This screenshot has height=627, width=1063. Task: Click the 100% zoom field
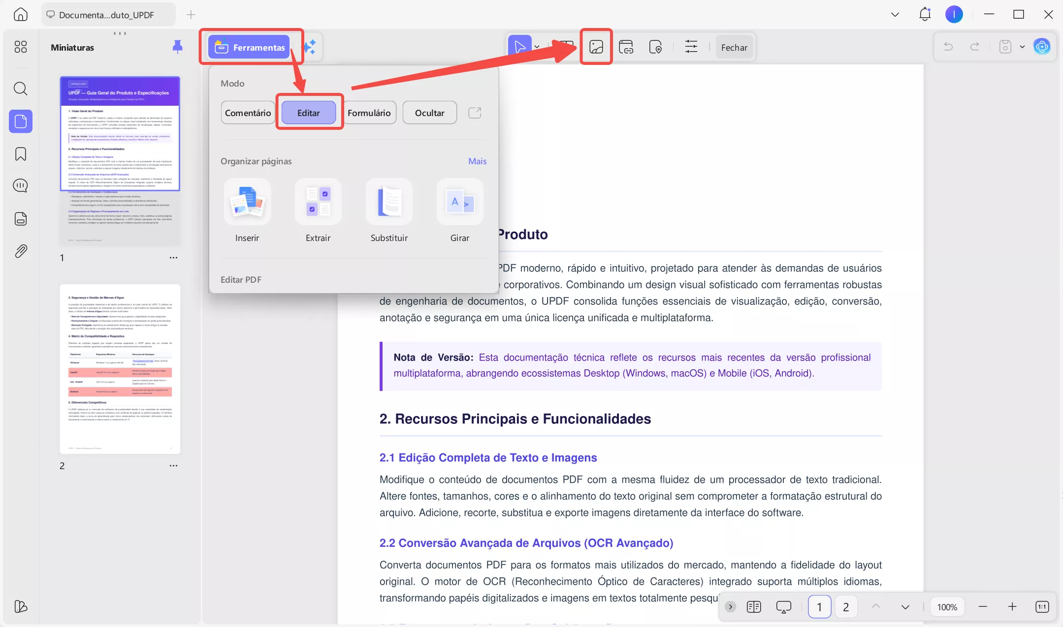[947, 607]
